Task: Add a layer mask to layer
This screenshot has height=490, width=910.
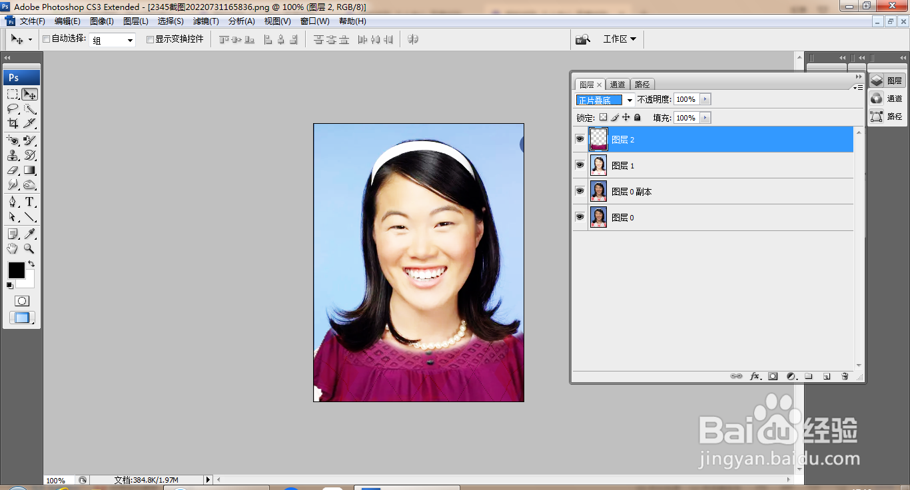Action: [x=773, y=376]
